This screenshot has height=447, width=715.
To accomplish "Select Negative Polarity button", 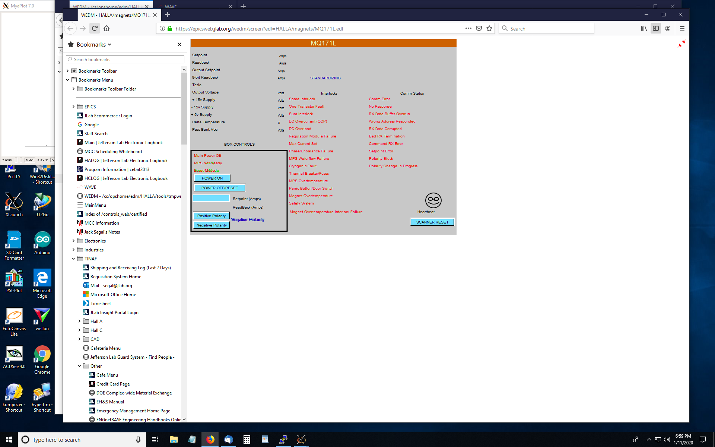I will pyautogui.click(x=211, y=225).
